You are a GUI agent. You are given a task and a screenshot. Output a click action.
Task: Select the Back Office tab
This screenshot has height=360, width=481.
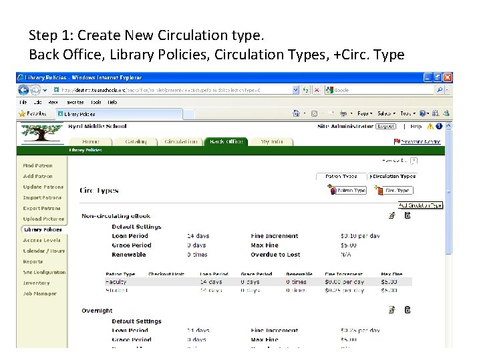point(226,141)
